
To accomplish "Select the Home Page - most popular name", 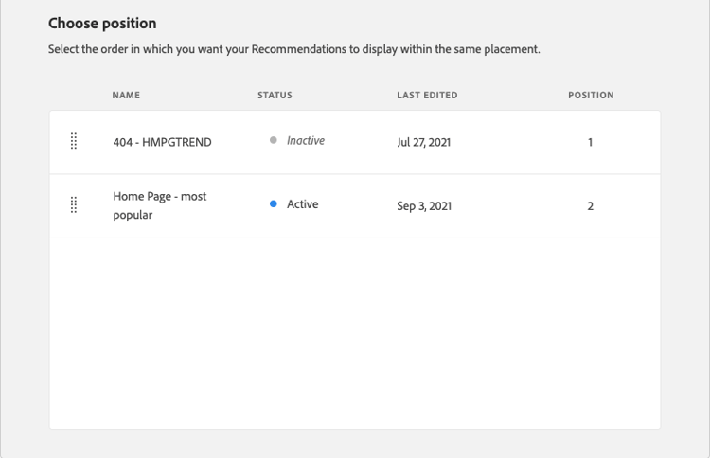I will [159, 197].
